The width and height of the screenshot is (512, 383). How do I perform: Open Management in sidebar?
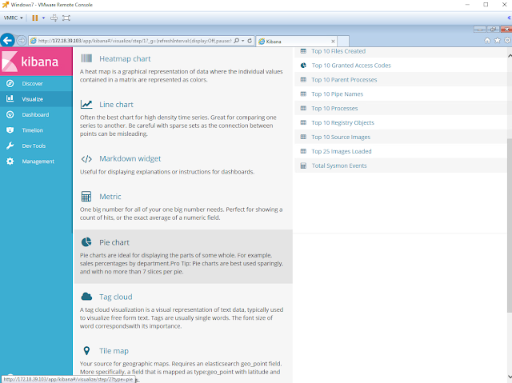pyautogui.click(x=36, y=162)
